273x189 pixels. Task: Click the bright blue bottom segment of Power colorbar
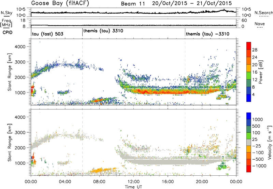(x=249, y=98)
